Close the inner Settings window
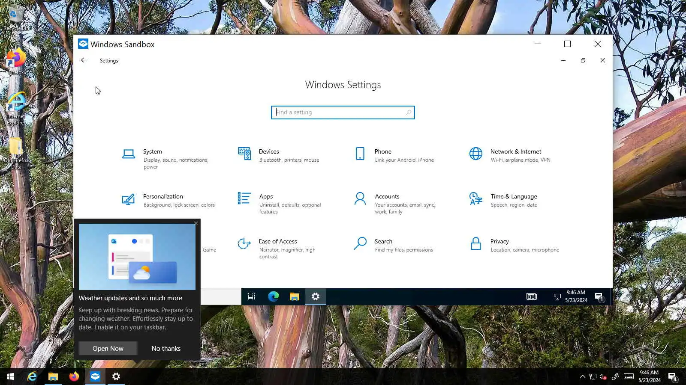Image resolution: width=686 pixels, height=385 pixels. tap(603, 60)
